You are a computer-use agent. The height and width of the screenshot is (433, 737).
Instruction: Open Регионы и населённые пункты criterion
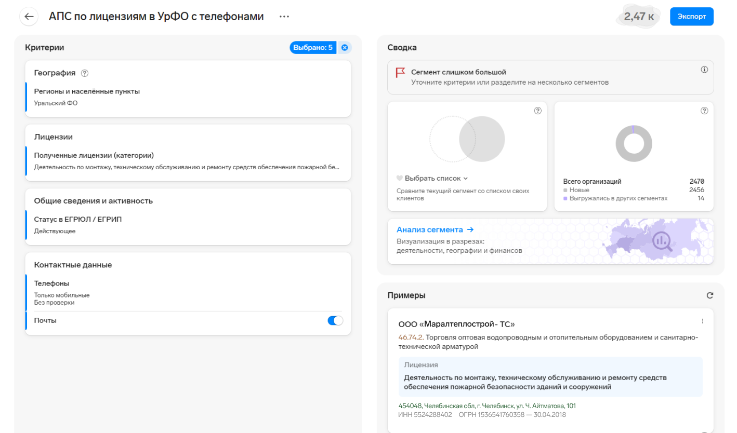[x=188, y=97]
